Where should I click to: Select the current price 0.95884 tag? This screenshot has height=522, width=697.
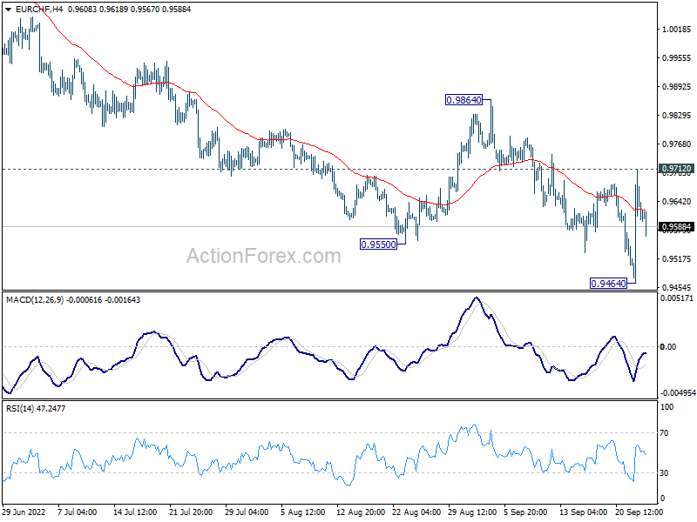click(677, 227)
